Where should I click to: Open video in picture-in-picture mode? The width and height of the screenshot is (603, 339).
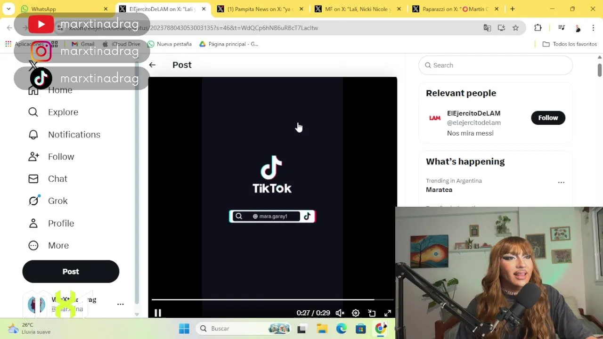372,313
